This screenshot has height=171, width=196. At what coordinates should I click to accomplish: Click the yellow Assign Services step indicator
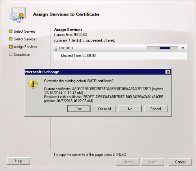pos(11,46)
